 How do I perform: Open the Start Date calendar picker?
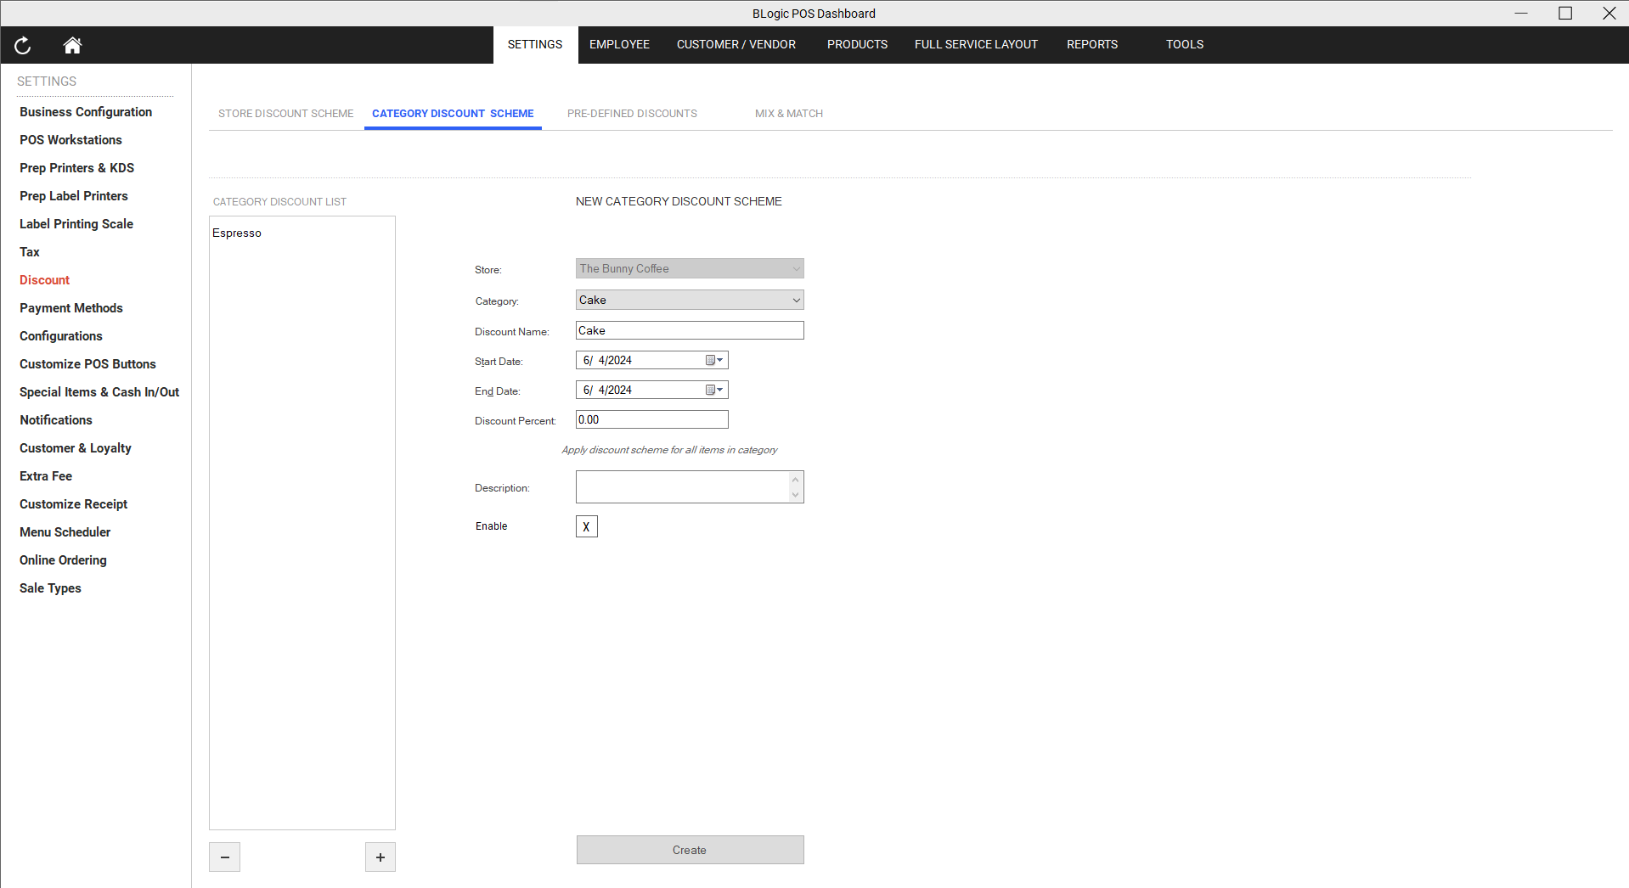714,361
